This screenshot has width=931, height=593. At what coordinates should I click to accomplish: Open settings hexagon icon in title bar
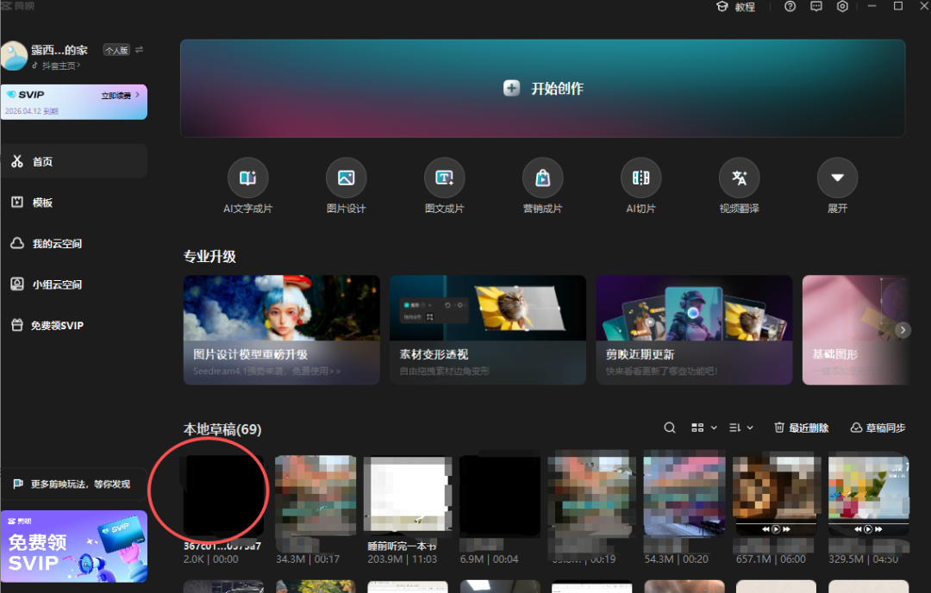coord(842,7)
